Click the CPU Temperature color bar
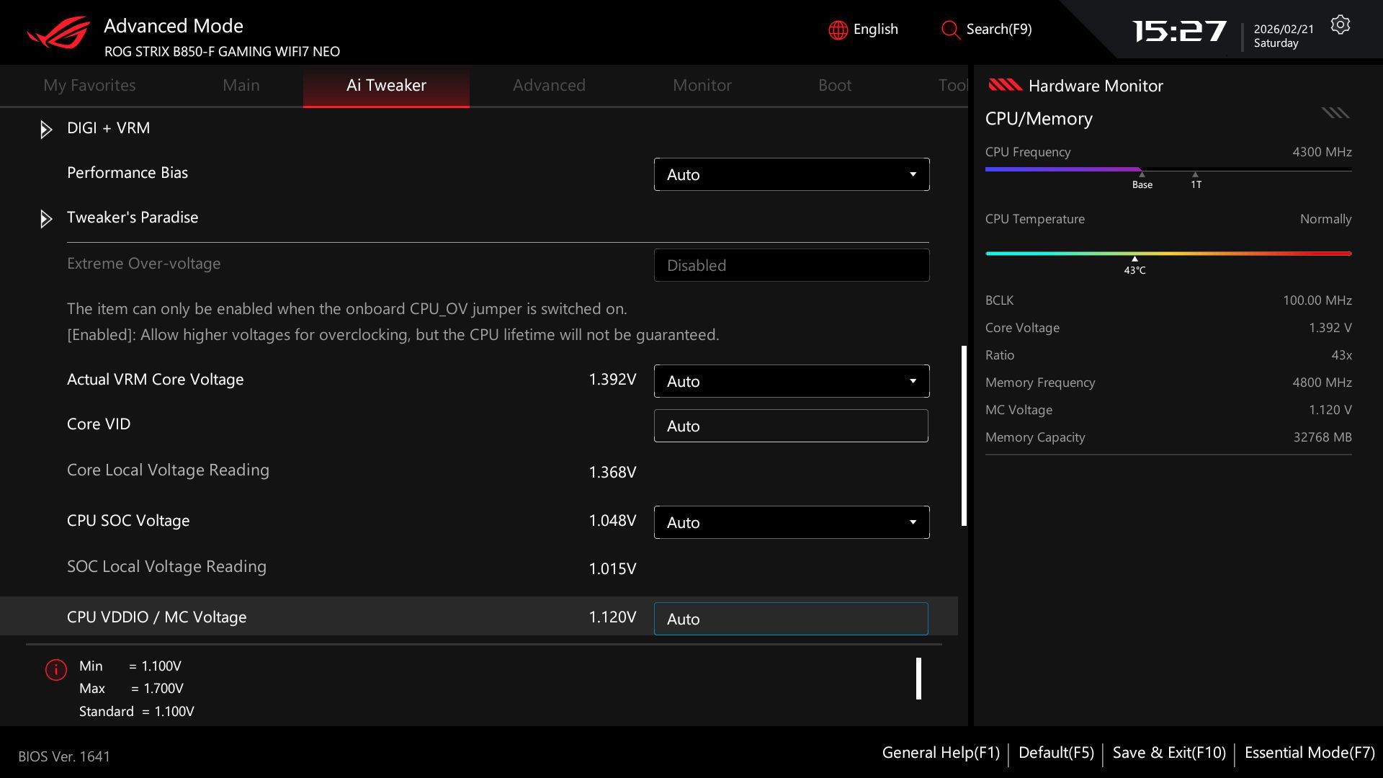Screen dimensions: 1383x778 [x=1168, y=254]
